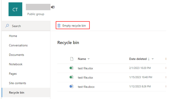This screenshot has width=169, height=99.
Task: Click the Public group label
Action: 36,14
